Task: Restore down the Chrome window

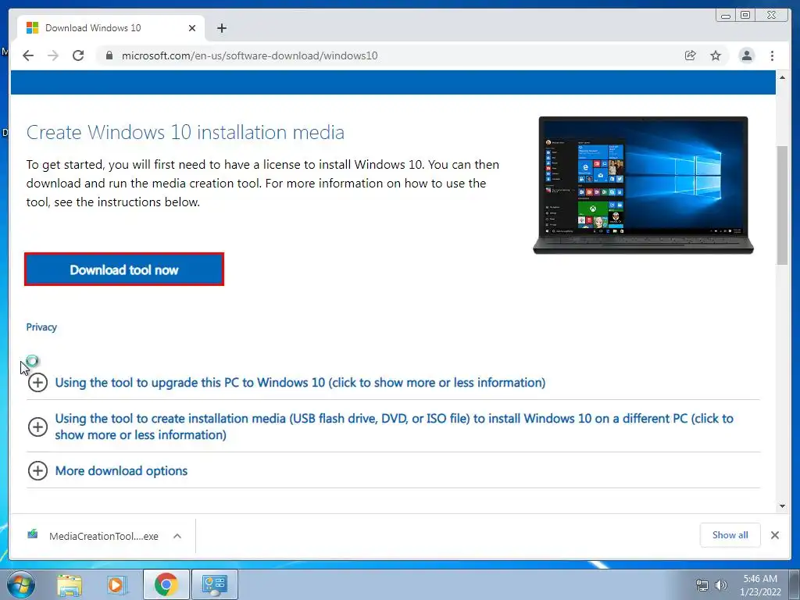Action: (745, 16)
